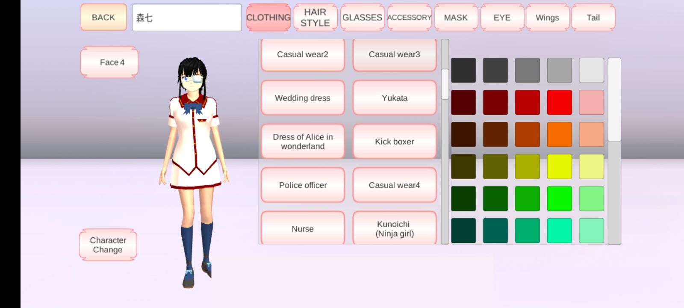Choose the Wedding dress outfit
The width and height of the screenshot is (684, 308).
tap(303, 98)
